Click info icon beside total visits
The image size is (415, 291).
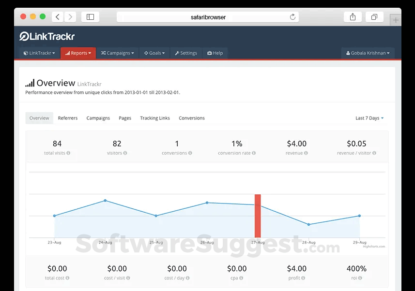tap(68, 153)
